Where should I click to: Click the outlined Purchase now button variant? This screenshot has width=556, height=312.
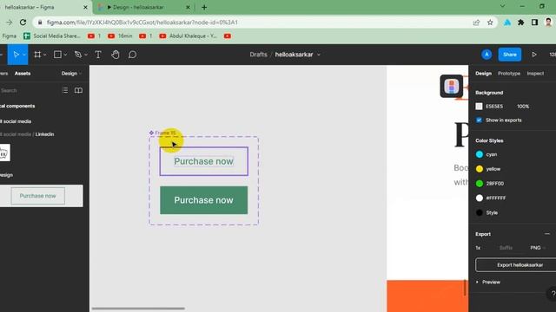pyautogui.click(x=204, y=161)
